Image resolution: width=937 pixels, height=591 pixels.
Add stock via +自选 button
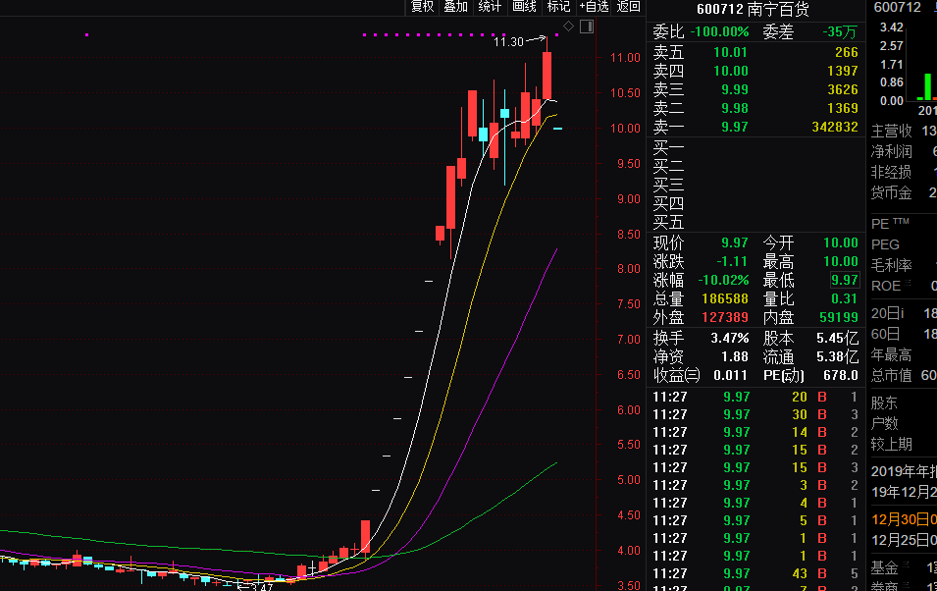point(594,7)
